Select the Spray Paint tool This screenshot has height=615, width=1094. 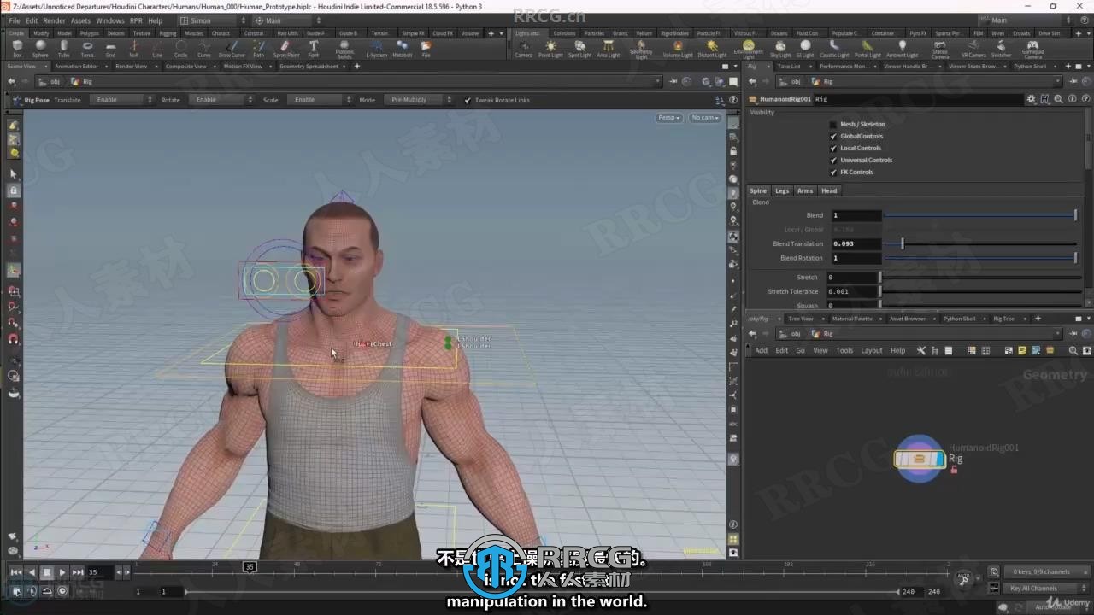pos(286,49)
